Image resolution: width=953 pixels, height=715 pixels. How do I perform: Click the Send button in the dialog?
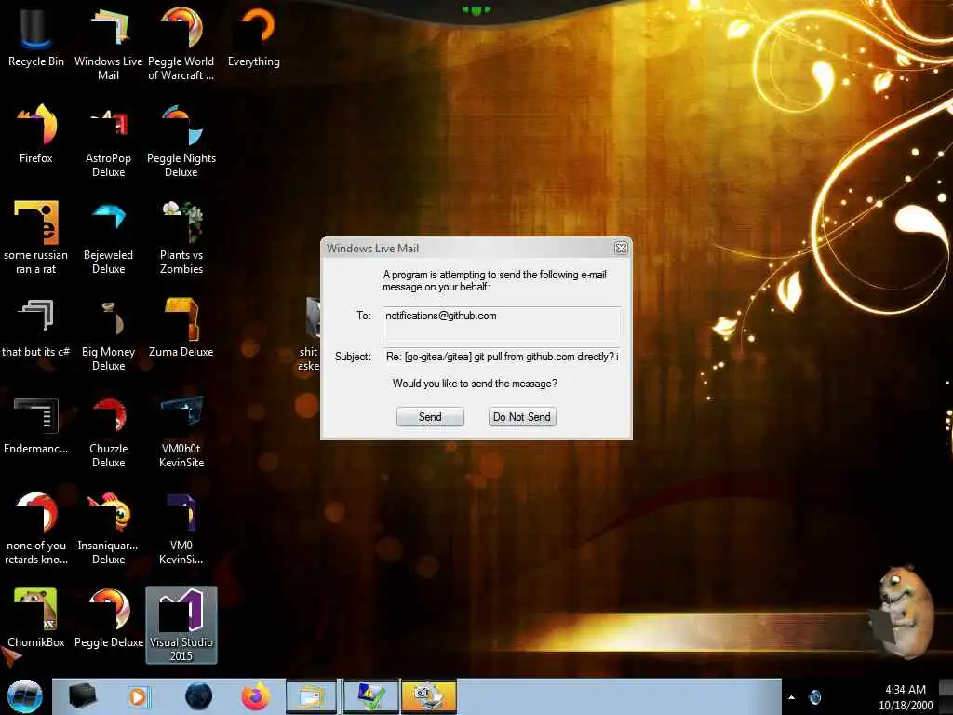pos(430,417)
